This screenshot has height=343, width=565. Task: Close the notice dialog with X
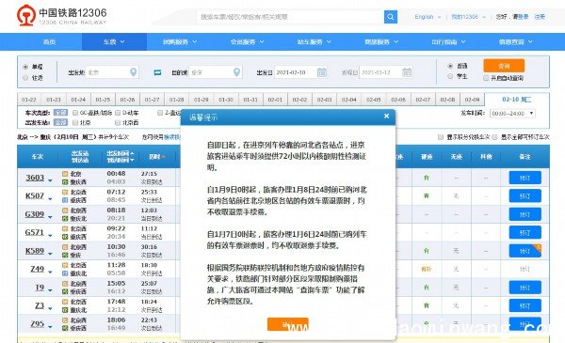pos(386,117)
